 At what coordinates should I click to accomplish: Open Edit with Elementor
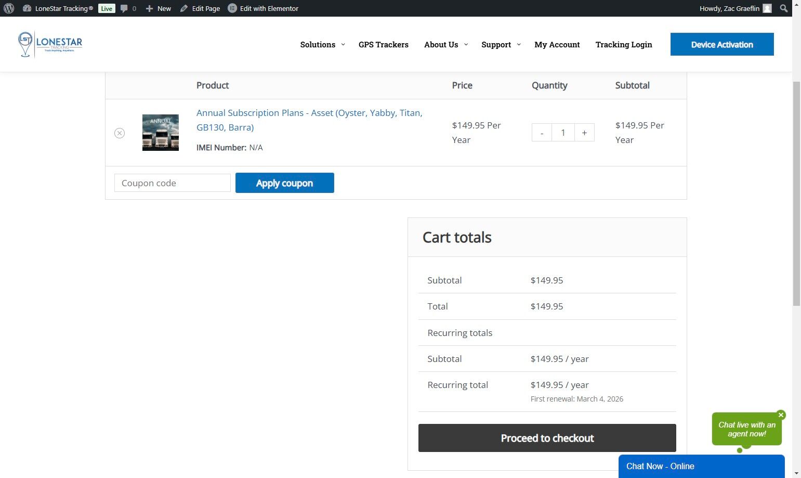coord(263,8)
